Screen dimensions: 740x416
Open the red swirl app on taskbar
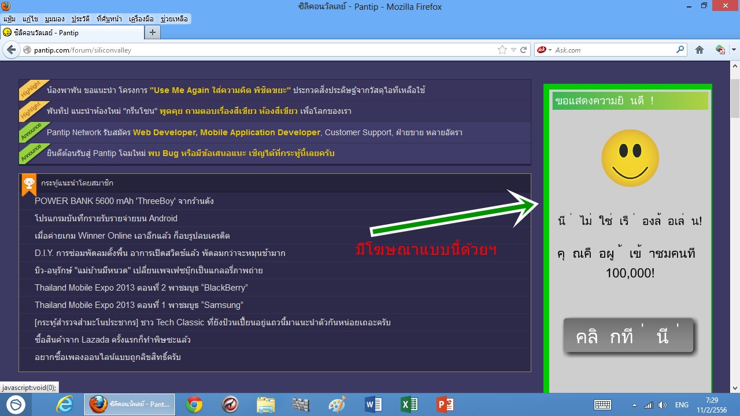[230, 404]
